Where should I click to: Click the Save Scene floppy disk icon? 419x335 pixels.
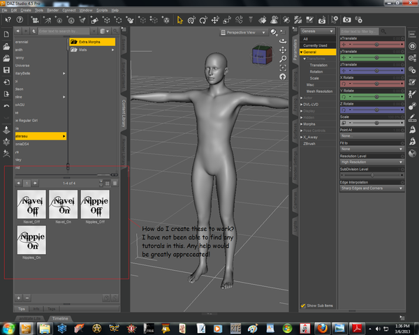tap(6, 71)
